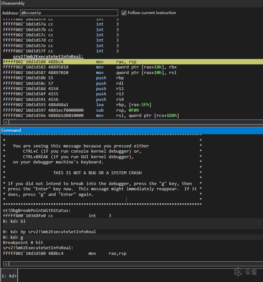Click the highlighted row at address 10d3d580 in Disassembly

133,62
